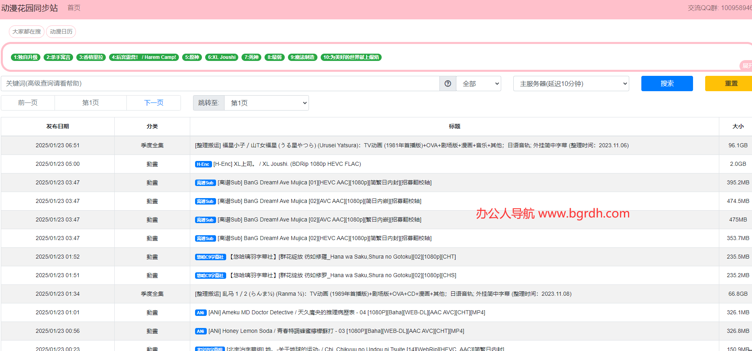This screenshot has width=752, height=351.
Task: Switch to the 大家都在搜 tab
Action: pos(27,31)
